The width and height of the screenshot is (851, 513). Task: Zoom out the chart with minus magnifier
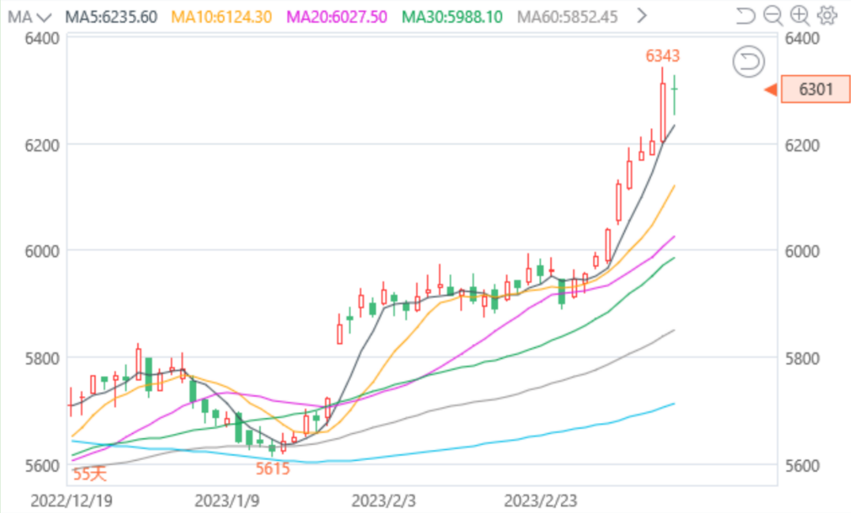[772, 15]
